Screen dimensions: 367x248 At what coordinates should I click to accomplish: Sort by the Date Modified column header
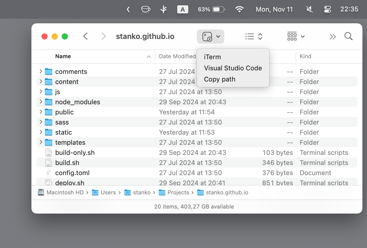tap(177, 56)
